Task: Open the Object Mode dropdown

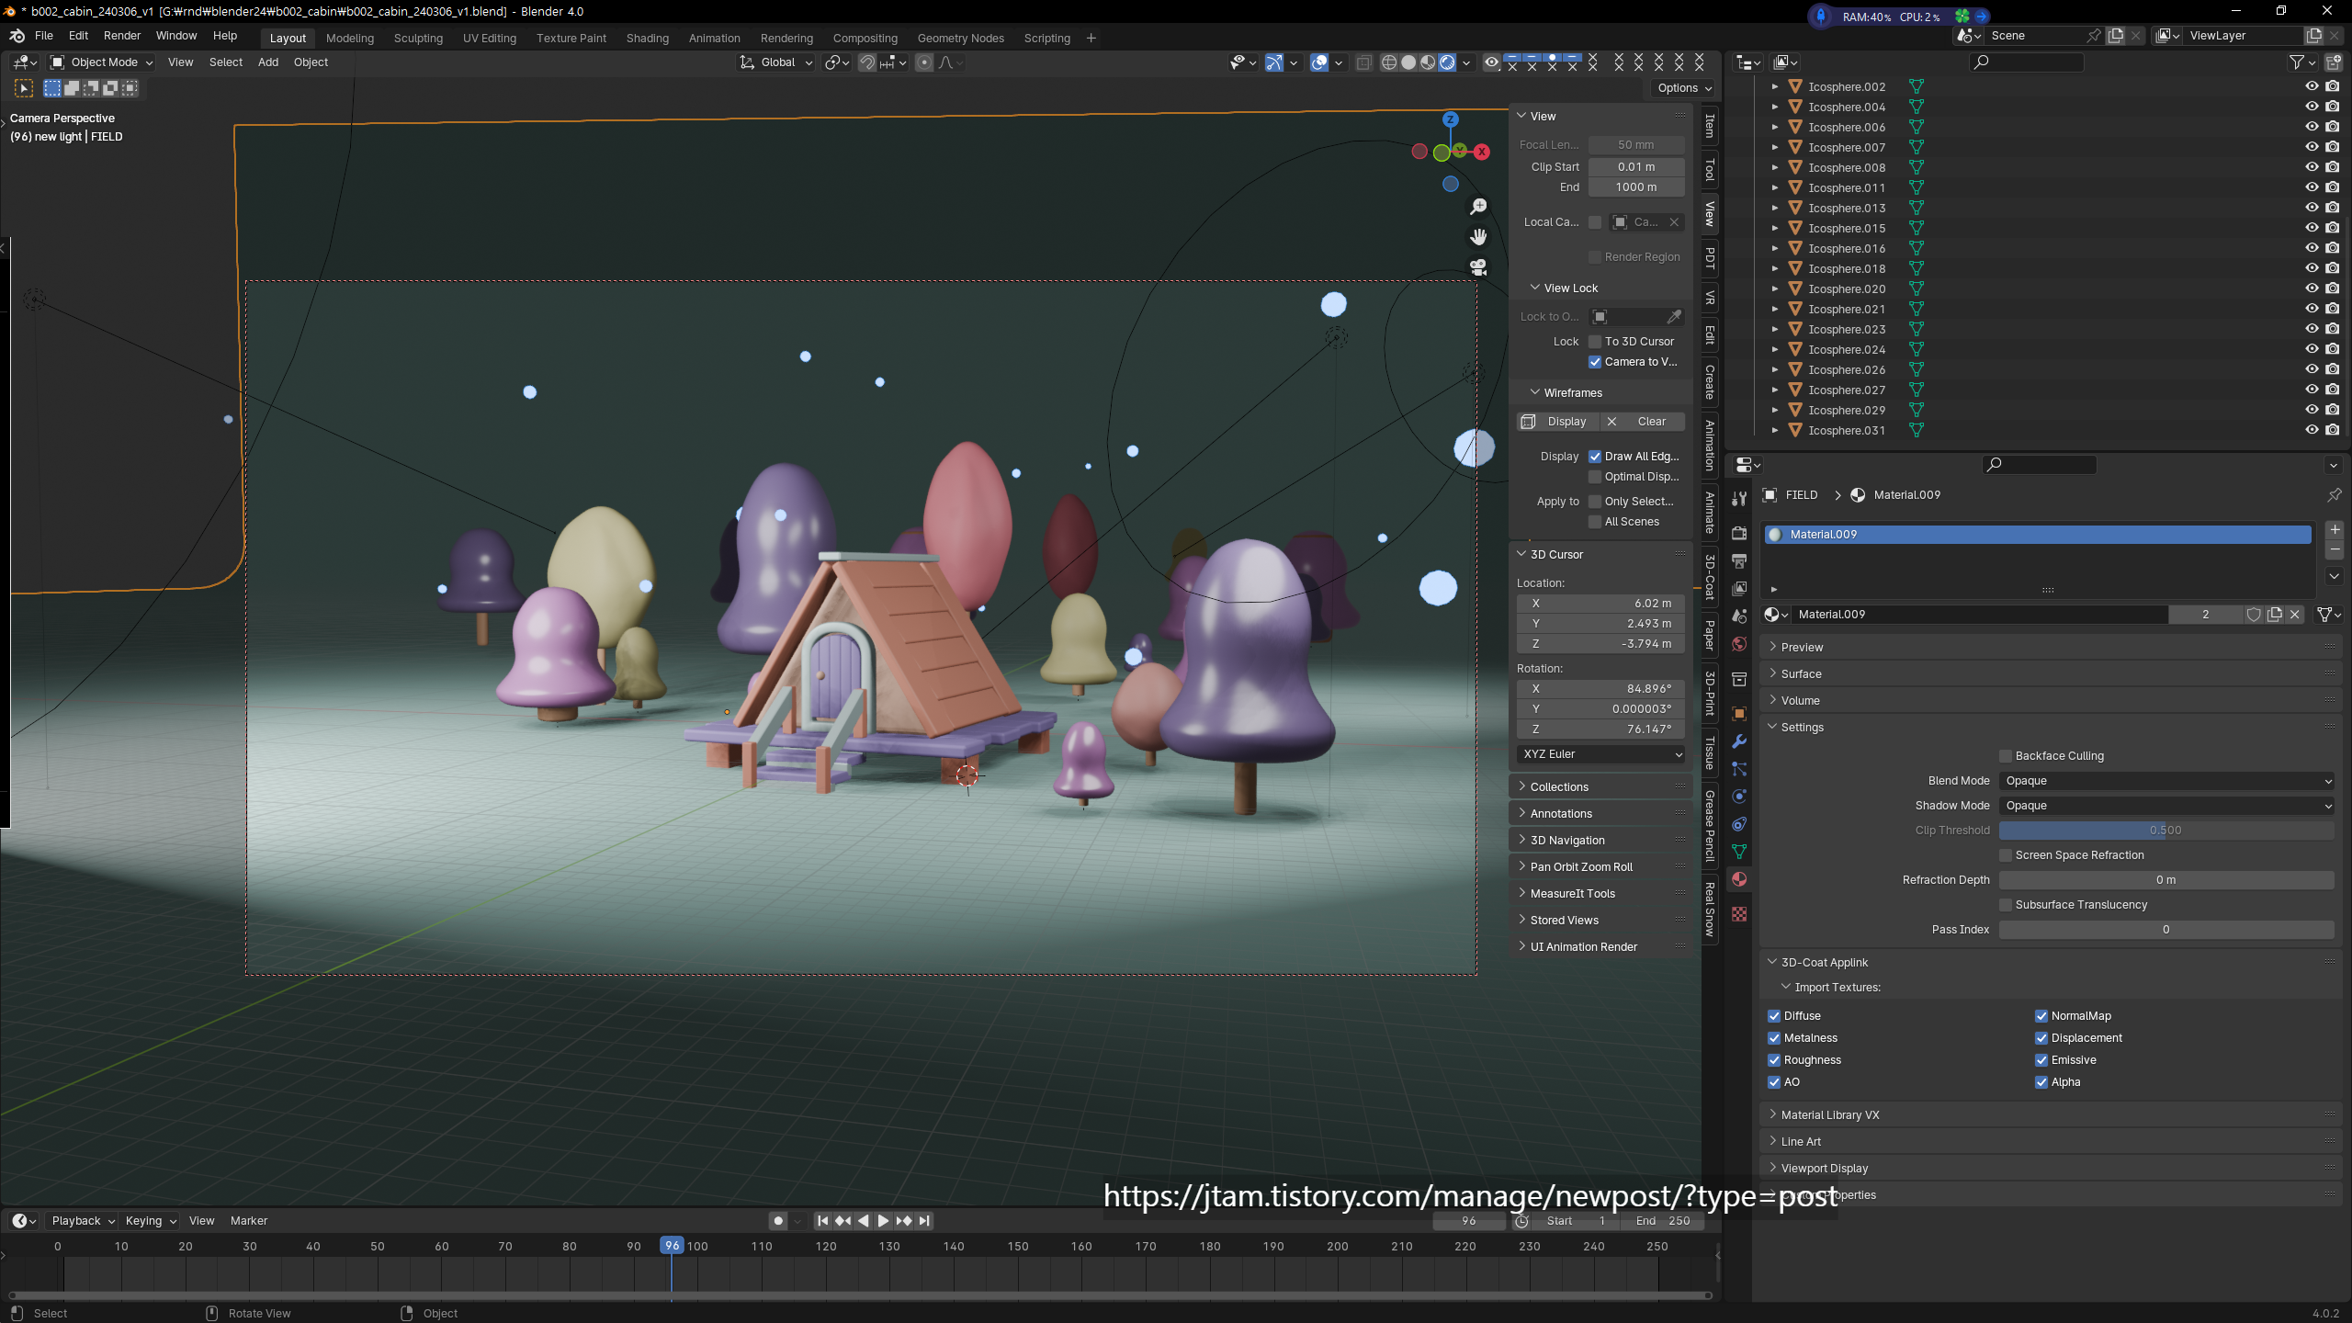Action: 102,62
